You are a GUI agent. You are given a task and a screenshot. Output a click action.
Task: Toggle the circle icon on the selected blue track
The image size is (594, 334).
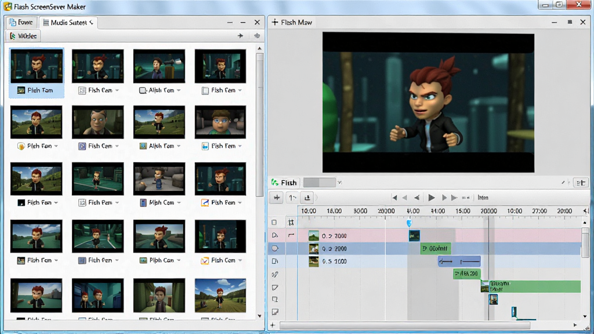click(x=275, y=248)
